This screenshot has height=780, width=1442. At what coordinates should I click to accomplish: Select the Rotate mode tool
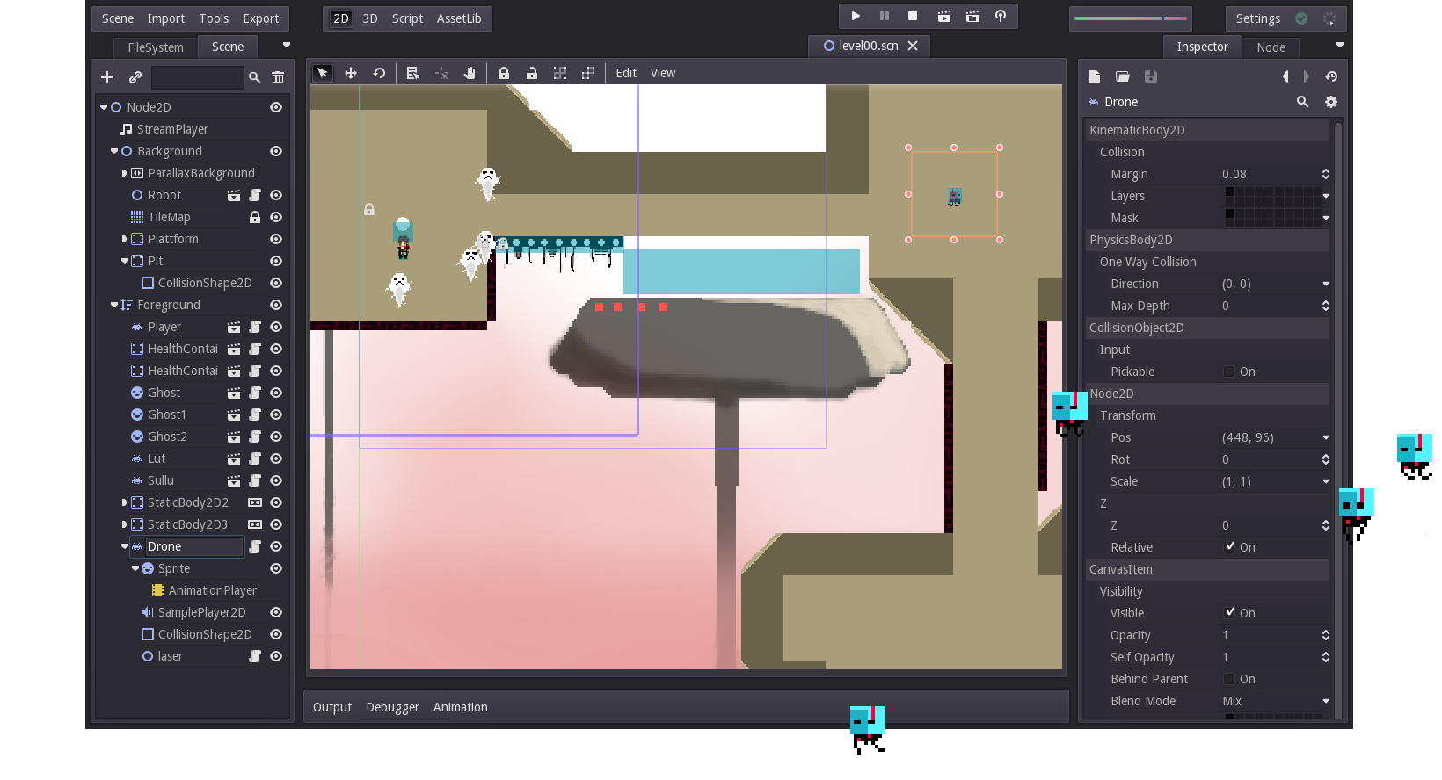(379, 73)
